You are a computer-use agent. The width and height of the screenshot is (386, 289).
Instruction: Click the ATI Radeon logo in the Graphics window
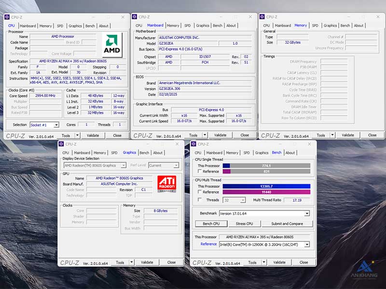pyautogui.click(x=166, y=184)
